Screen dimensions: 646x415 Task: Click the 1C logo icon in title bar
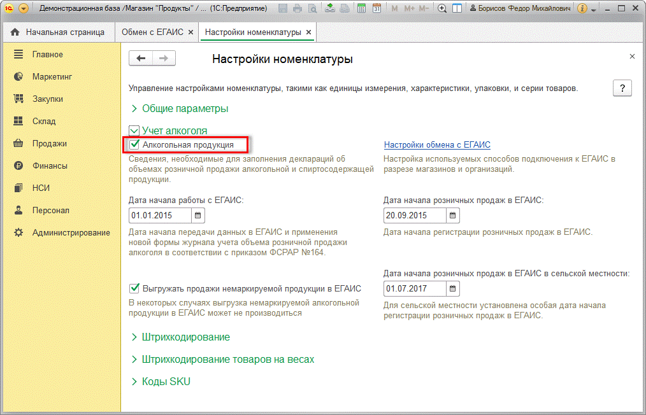pyautogui.click(x=9, y=8)
